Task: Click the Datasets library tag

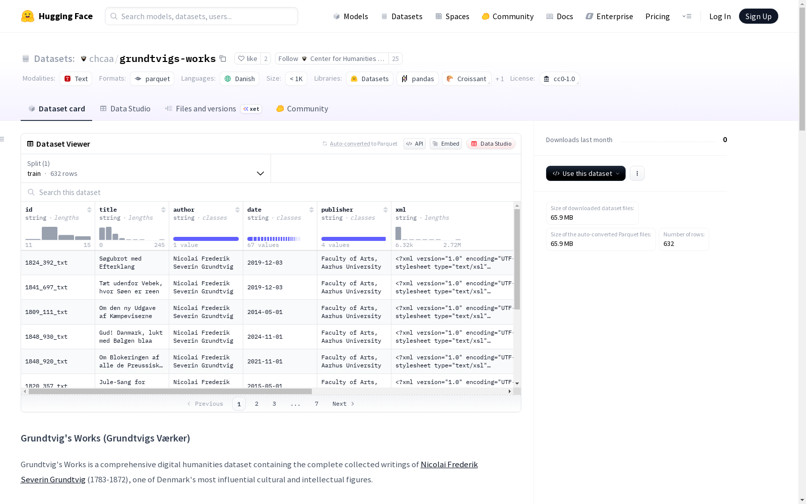Action: pos(370,79)
